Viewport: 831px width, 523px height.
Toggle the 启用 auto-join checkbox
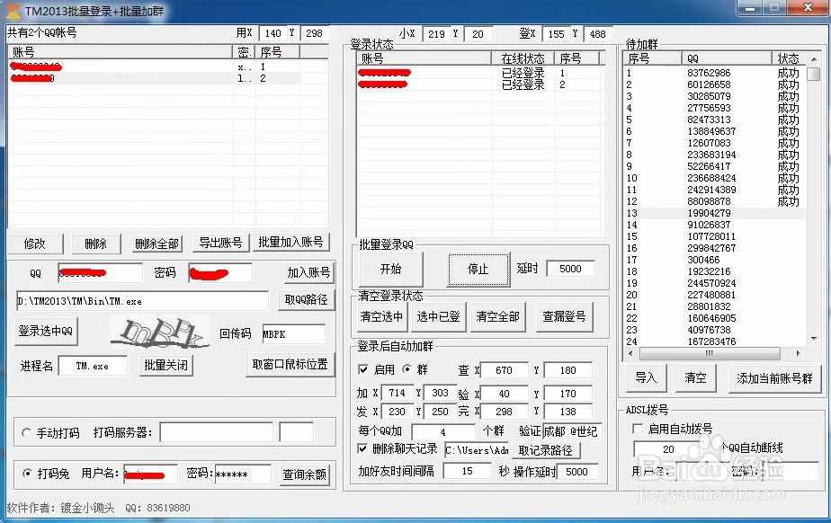point(363,369)
